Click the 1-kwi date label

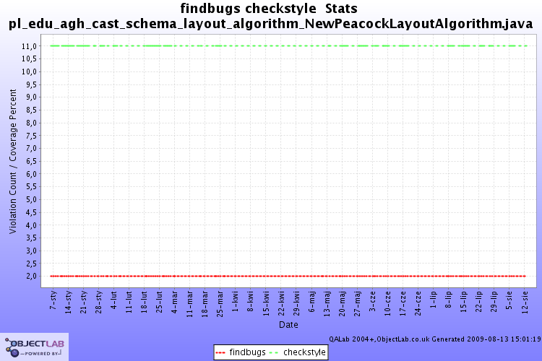pos(236,301)
